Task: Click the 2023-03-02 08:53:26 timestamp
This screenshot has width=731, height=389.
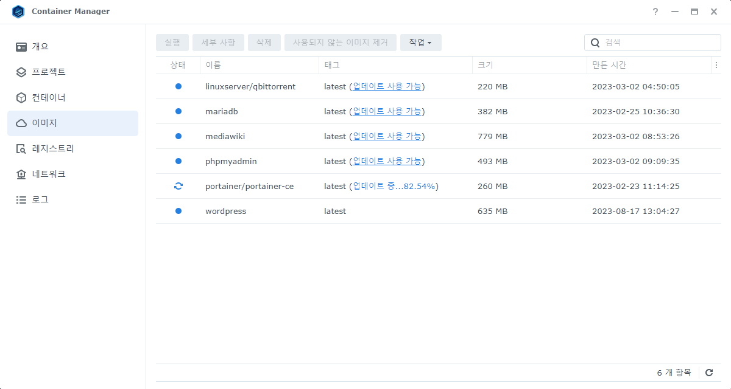Action: point(636,136)
